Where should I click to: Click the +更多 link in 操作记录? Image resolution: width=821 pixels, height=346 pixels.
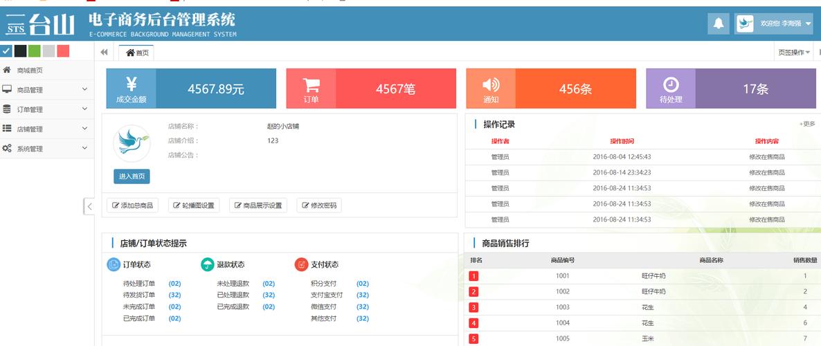[x=807, y=124]
